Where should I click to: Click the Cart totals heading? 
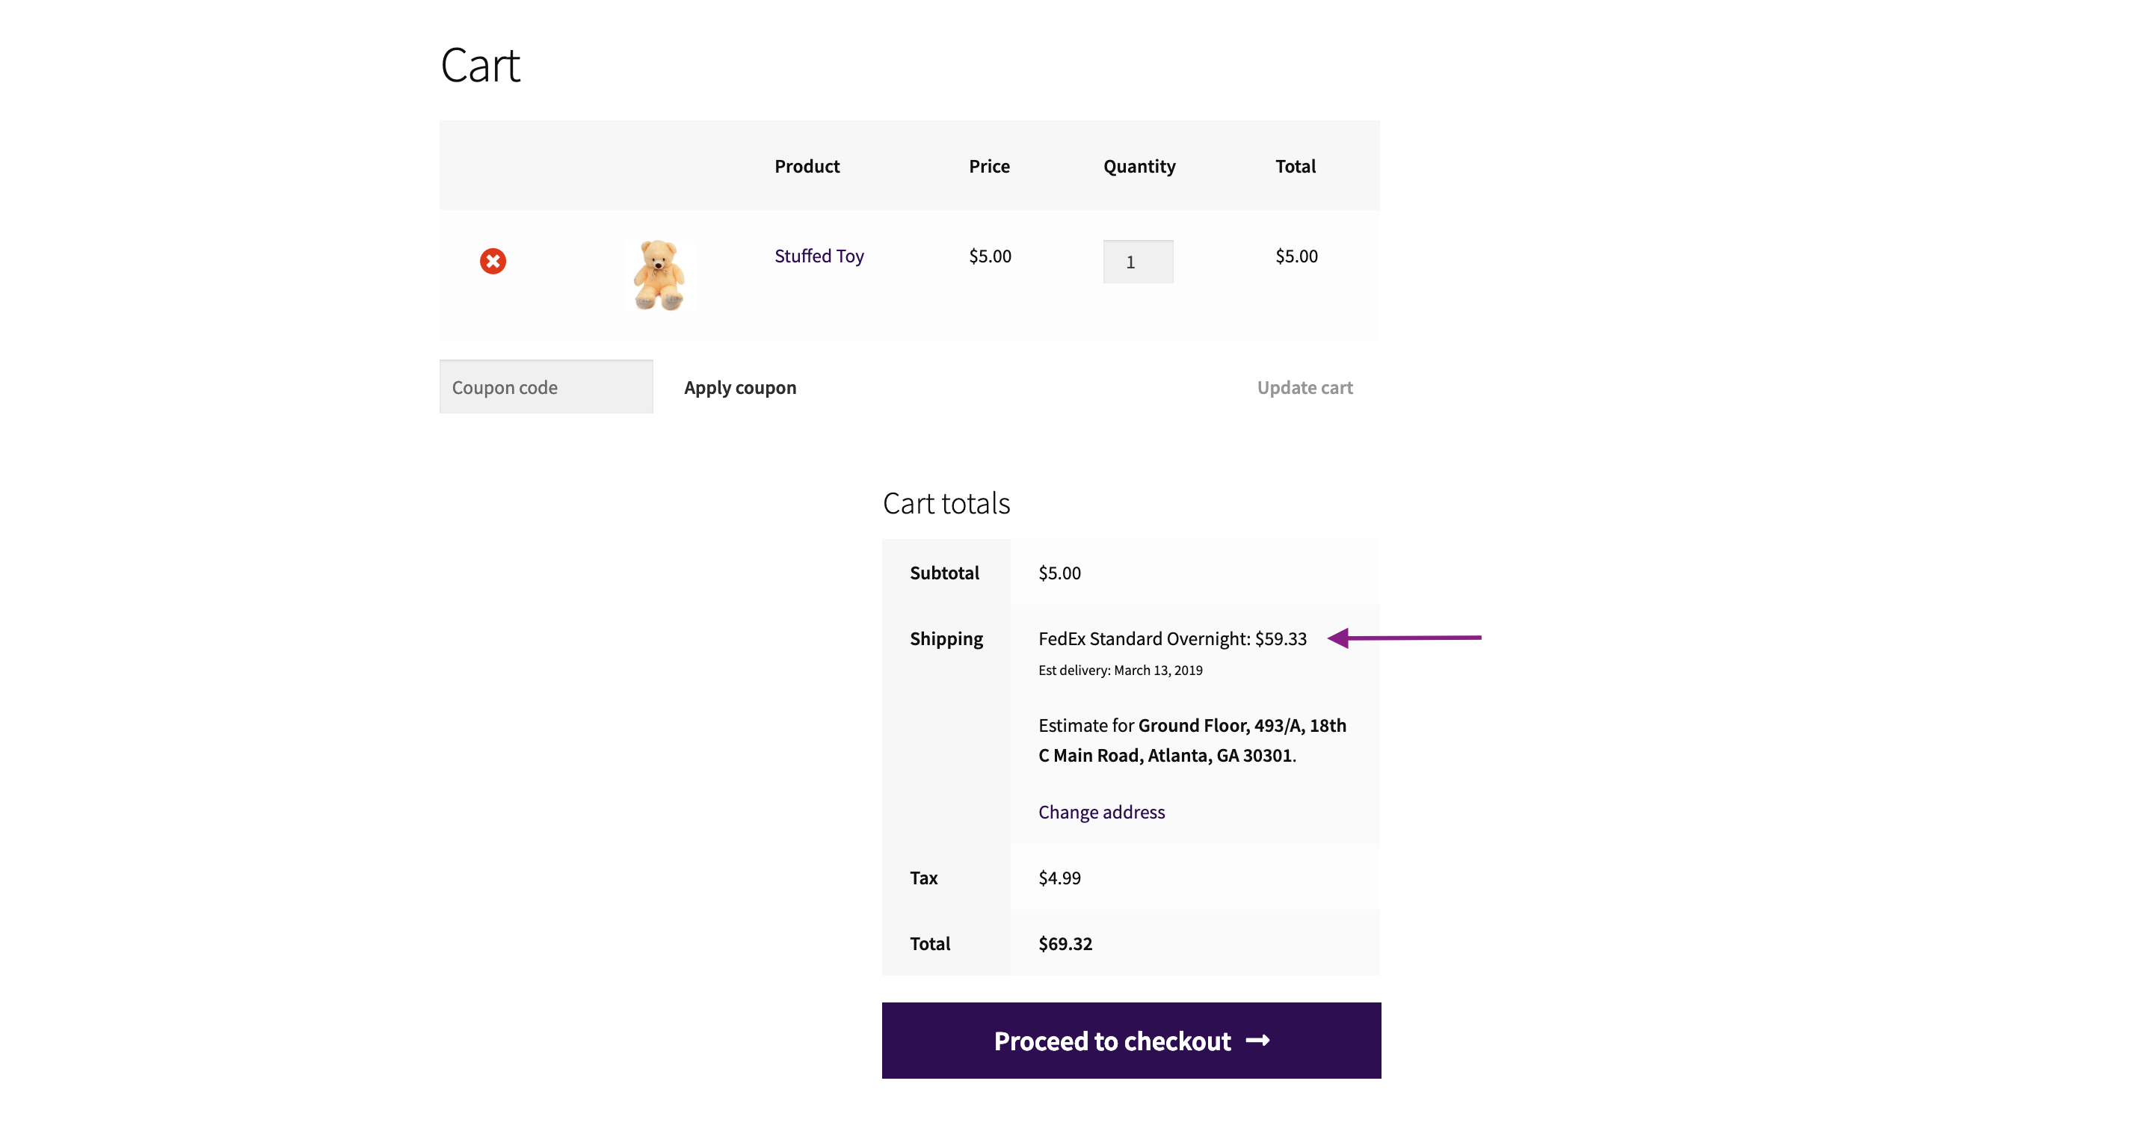946,504
